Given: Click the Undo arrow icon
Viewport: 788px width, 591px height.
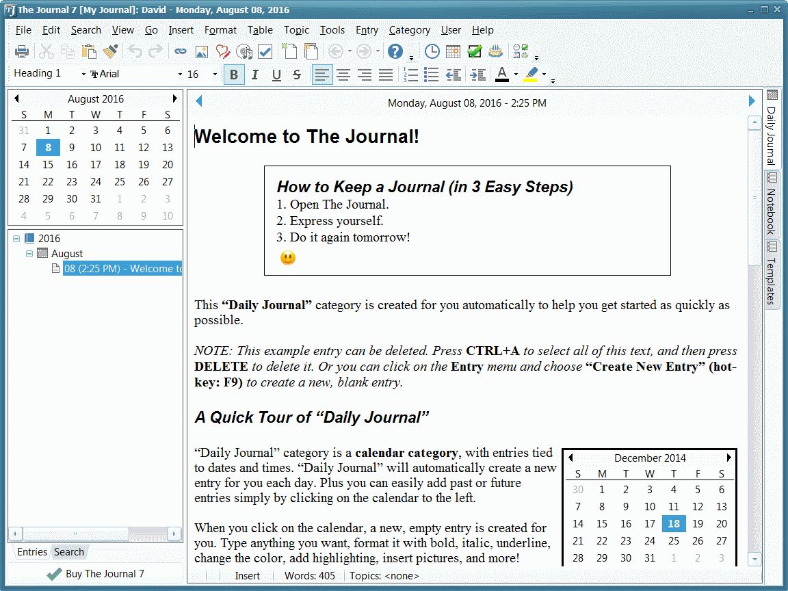Looking at the screenshot, I should [x=135, y=51].
